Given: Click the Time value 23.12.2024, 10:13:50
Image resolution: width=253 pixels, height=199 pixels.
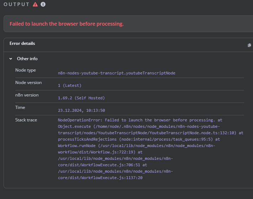Looking at the screenshot, I should (81, 110).
